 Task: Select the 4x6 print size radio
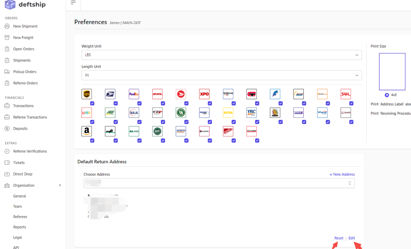tap(387, 95)
